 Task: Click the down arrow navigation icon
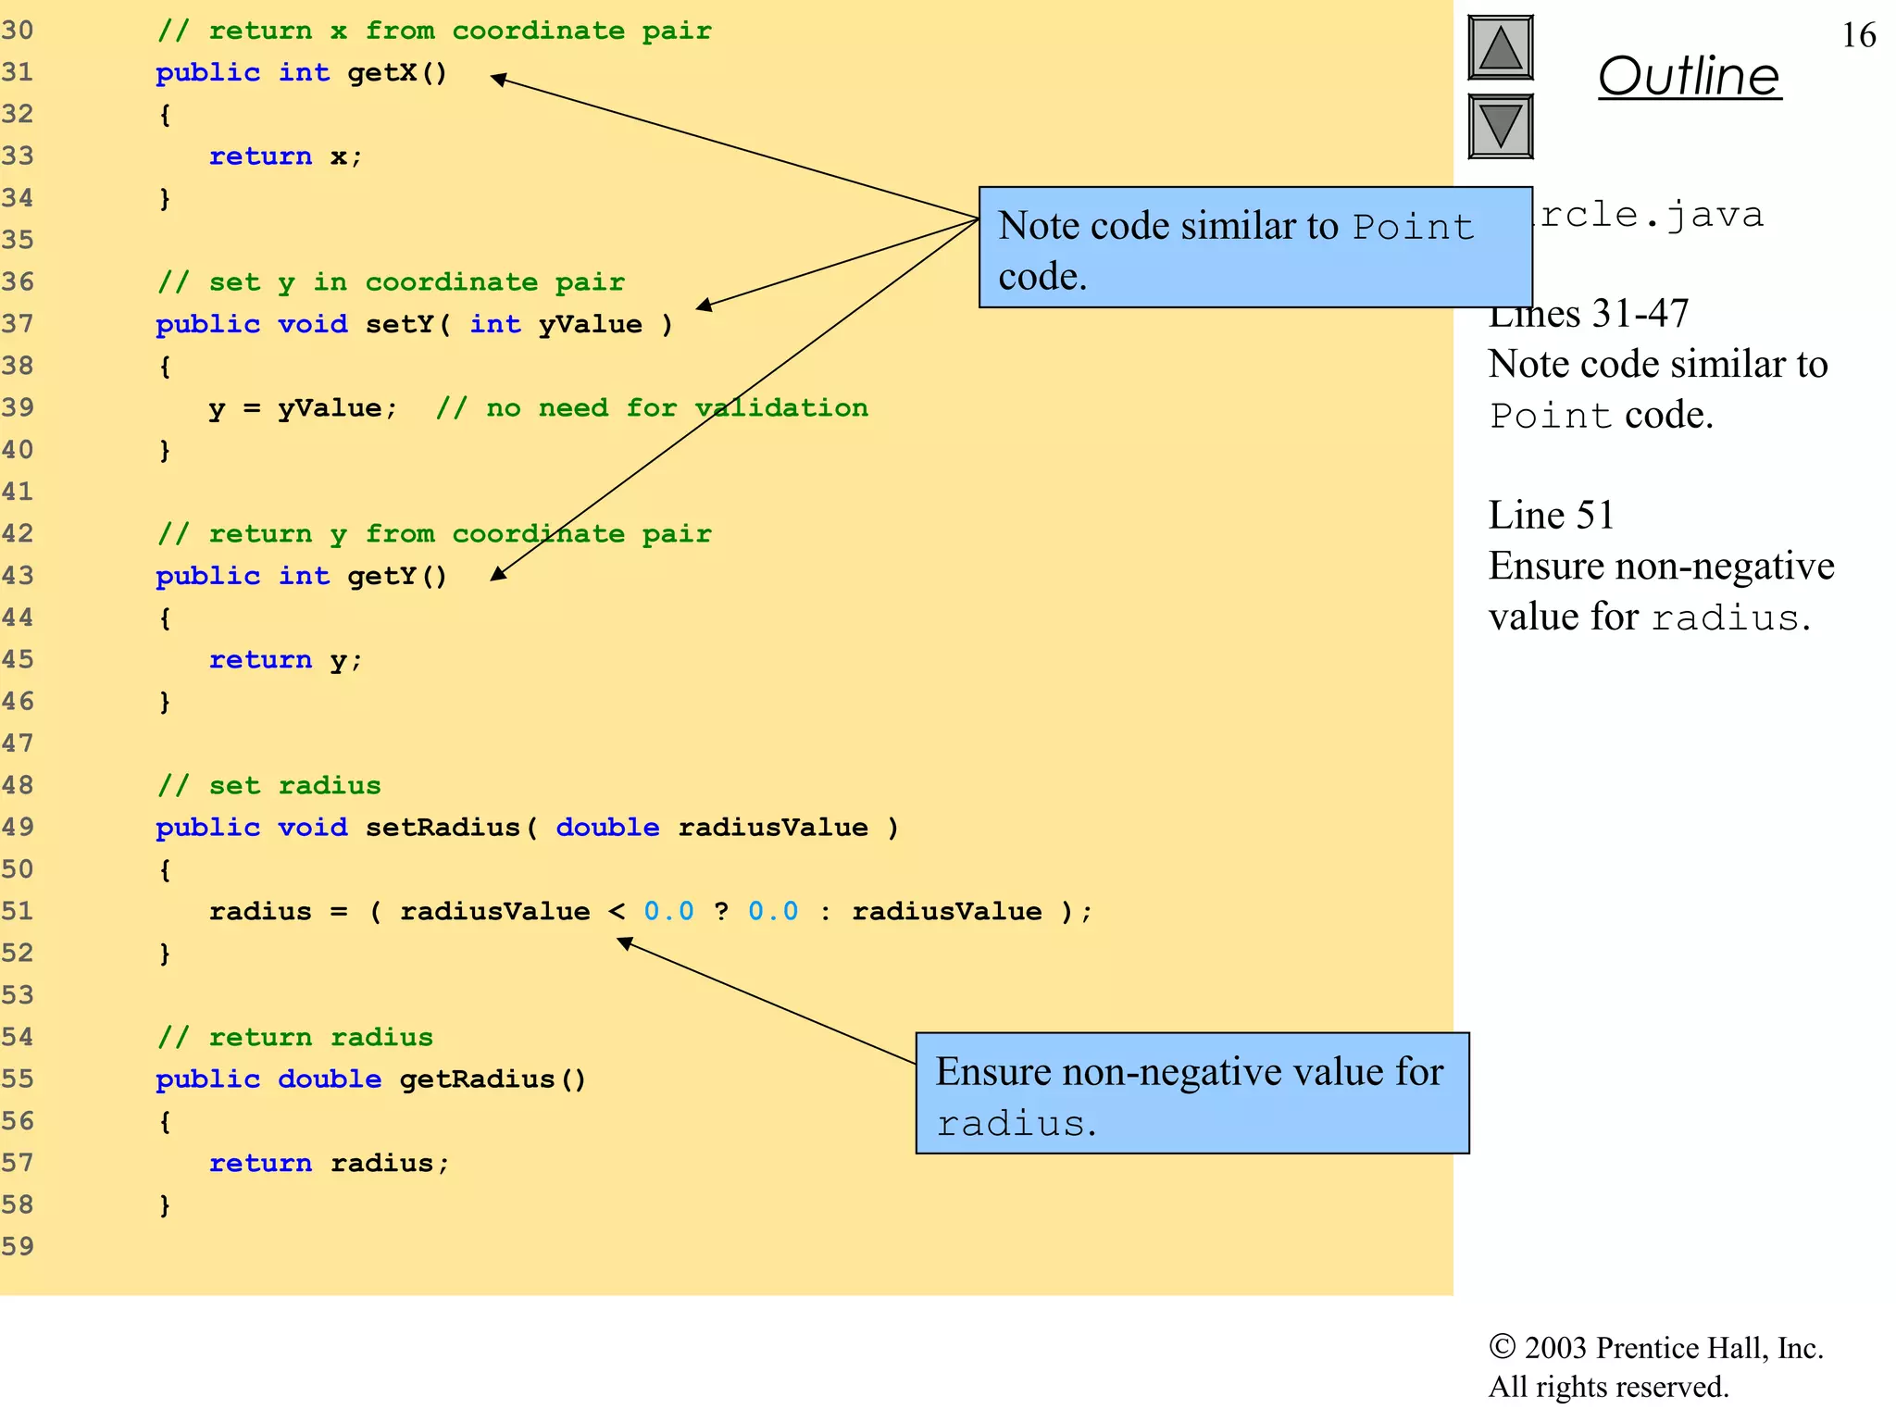[1500, 127]
